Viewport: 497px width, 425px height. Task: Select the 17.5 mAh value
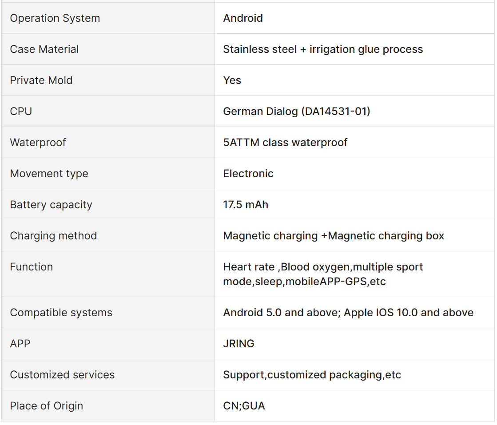245,204
